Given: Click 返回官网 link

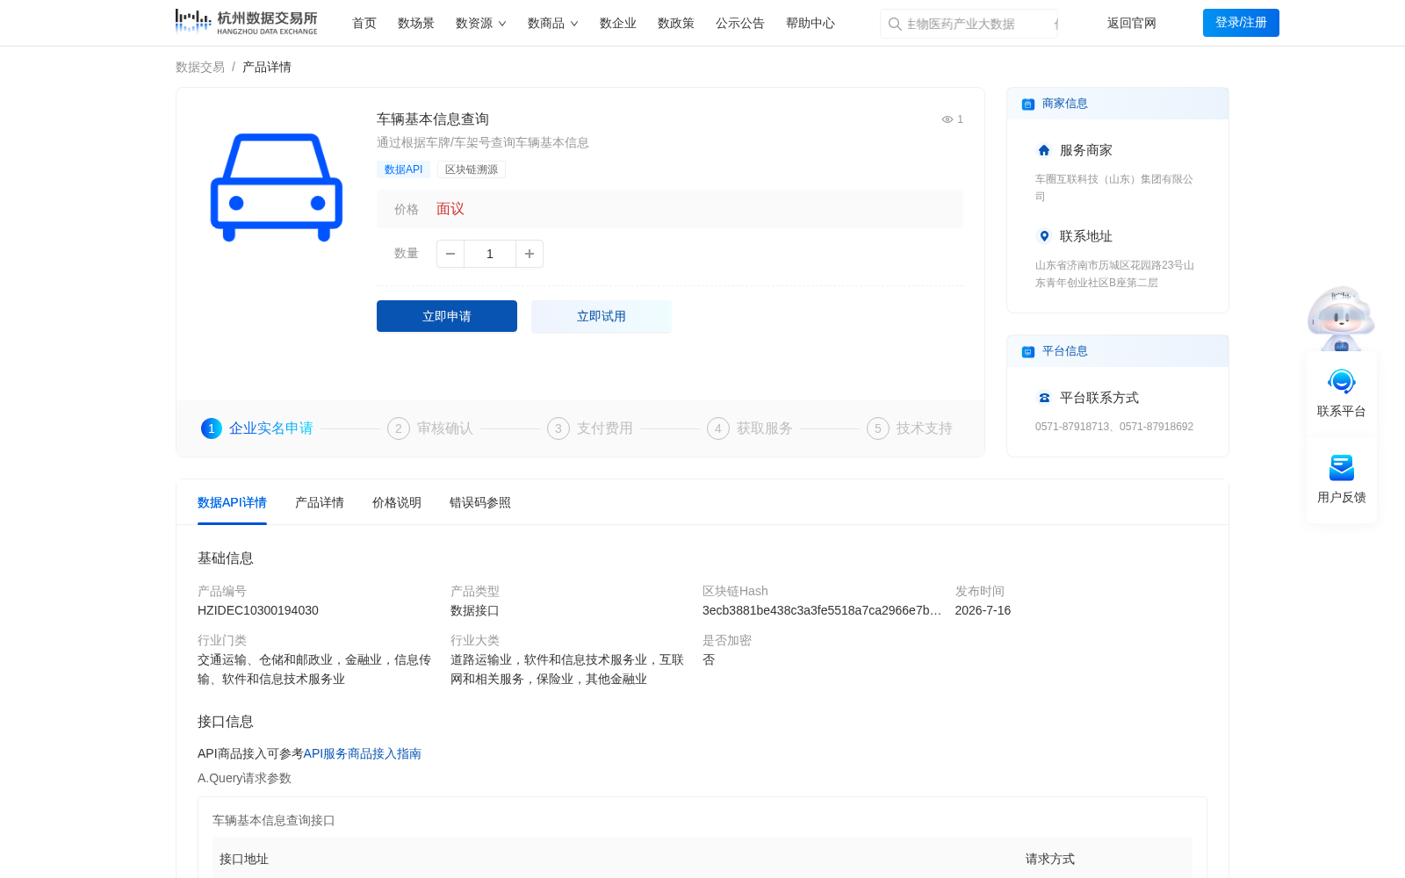Looking at the screenshot, I should pos(1132,23).
